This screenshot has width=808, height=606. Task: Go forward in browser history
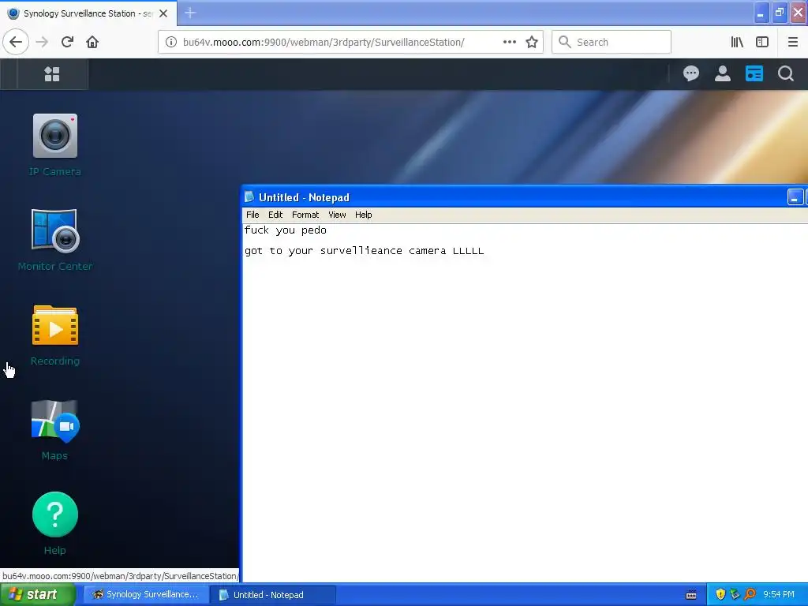[x=42, y=43]
